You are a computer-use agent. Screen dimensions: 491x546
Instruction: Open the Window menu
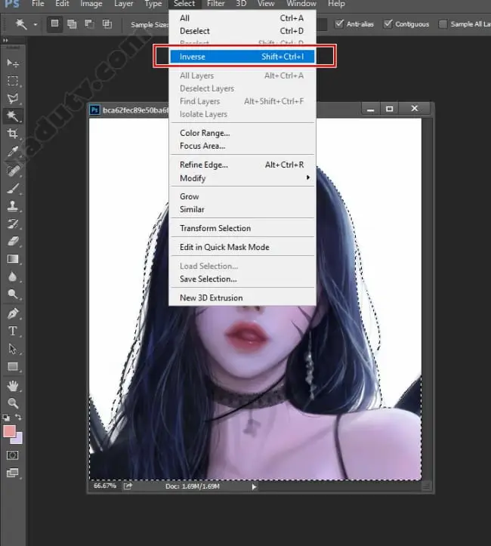coord(301,4)
